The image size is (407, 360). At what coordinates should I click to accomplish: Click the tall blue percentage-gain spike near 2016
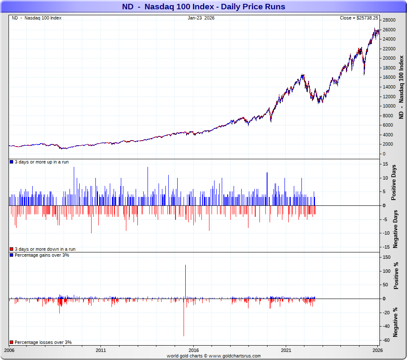click(185, 281)
